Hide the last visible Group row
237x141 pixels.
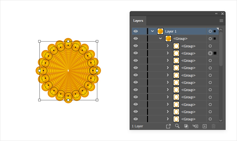click(136, 119)
